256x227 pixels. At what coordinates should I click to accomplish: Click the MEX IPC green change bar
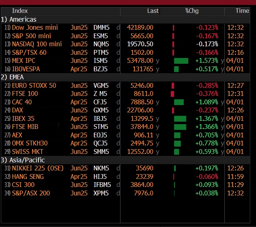181,61
